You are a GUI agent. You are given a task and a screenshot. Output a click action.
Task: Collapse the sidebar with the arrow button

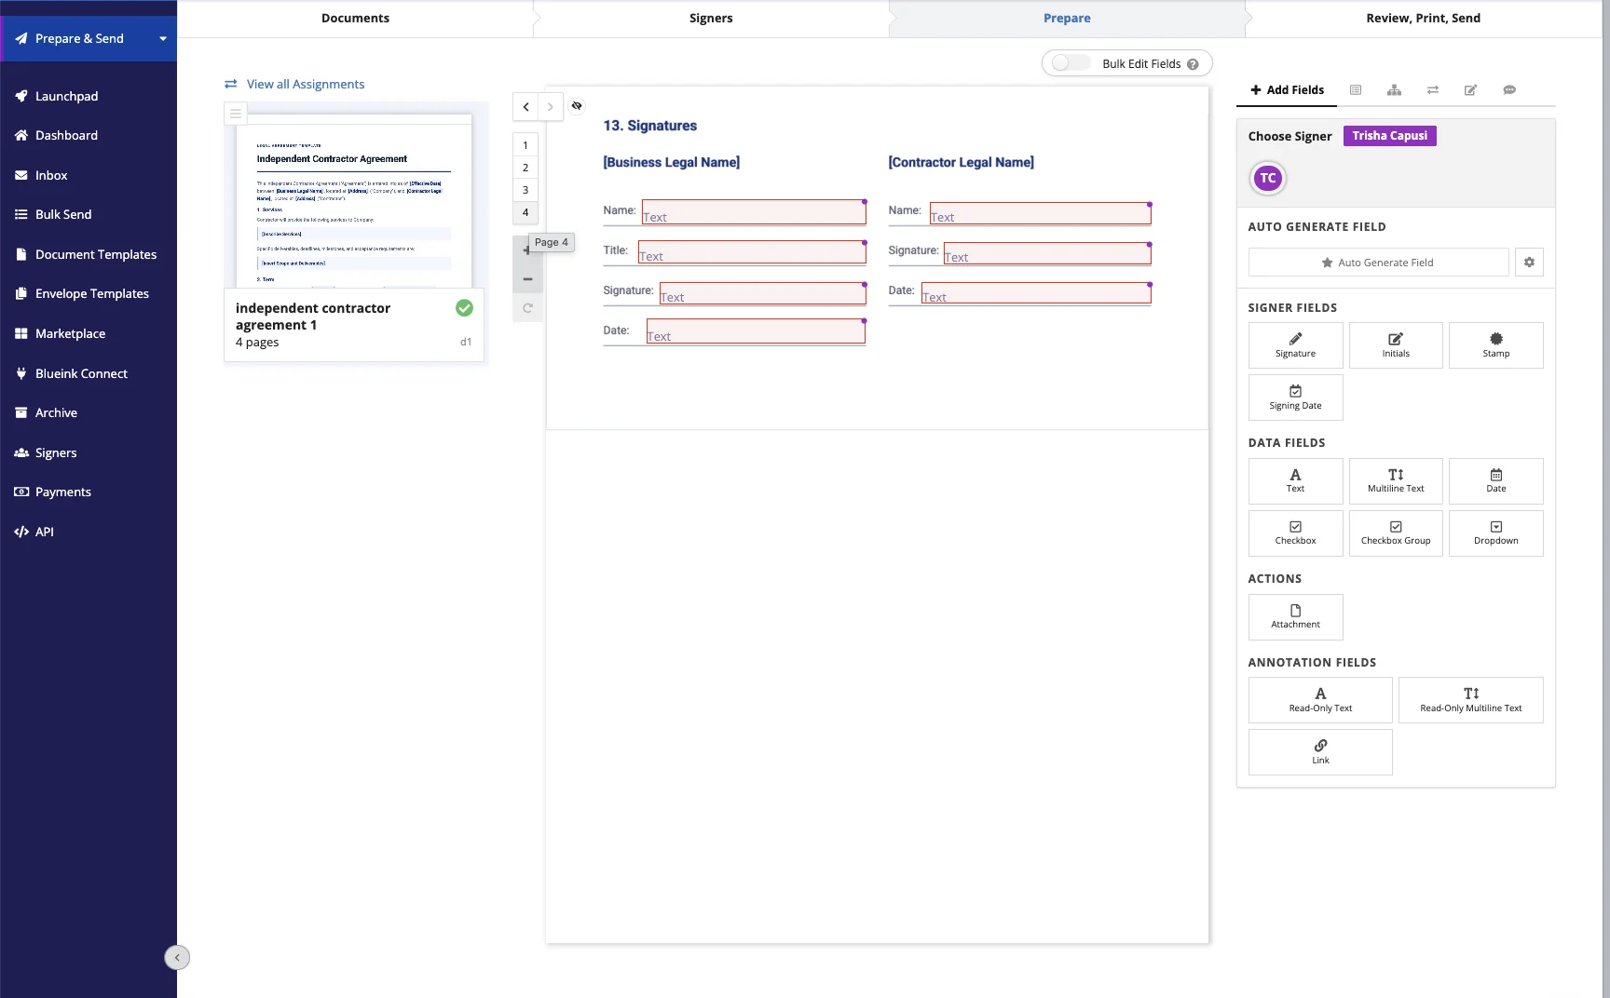(x=177, y=957)
